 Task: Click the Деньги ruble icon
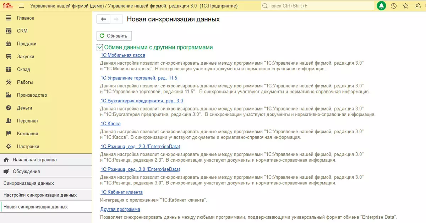point(9,108)
